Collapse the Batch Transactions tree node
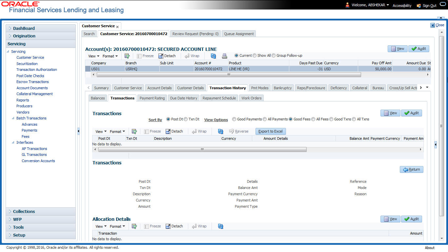This screenshot has height=252, width=448. click(x=13, y=118)
